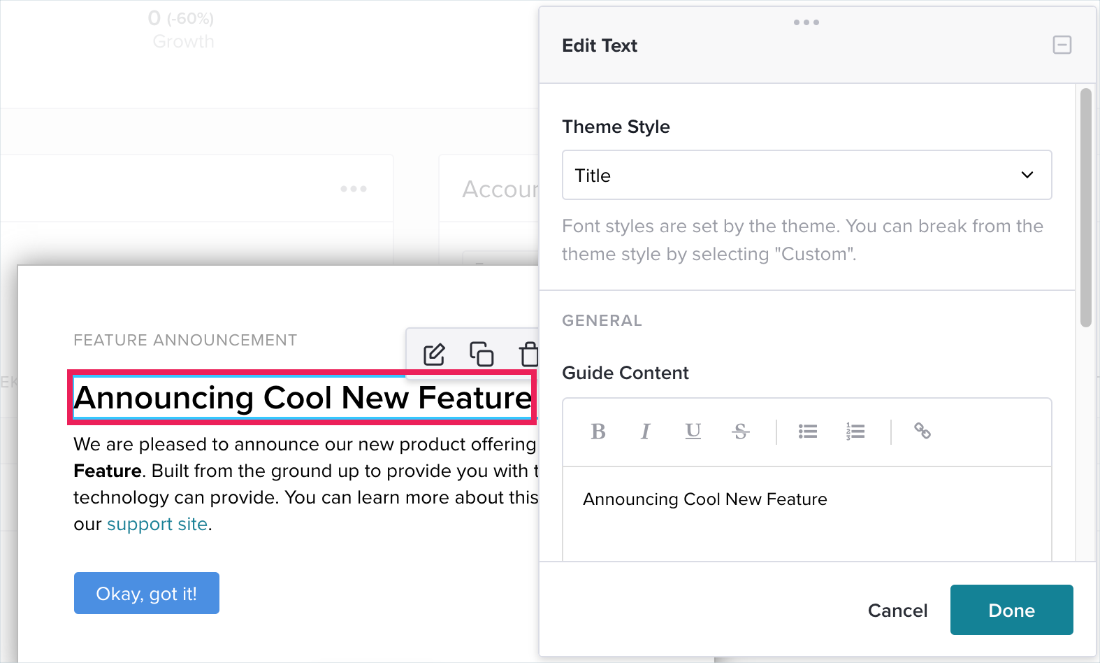1100x663 pixels.
Task: Insert bulleted list icon
Action: (x=808, y=432)
